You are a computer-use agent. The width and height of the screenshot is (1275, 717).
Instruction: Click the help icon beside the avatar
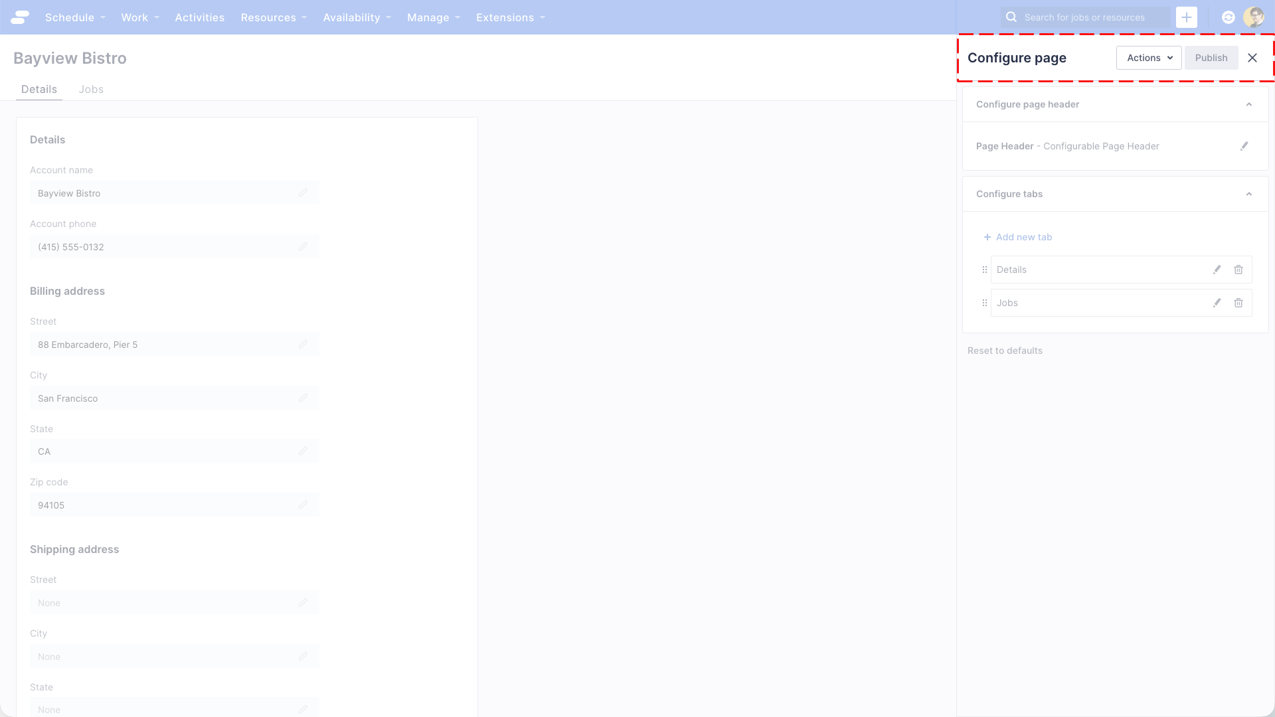click(1228, 17)
